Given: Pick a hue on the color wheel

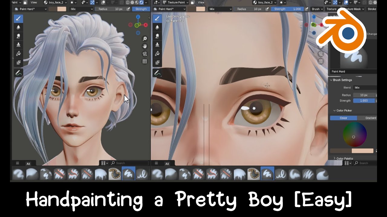Looking at the screenshot, I should tap(355, 135).
